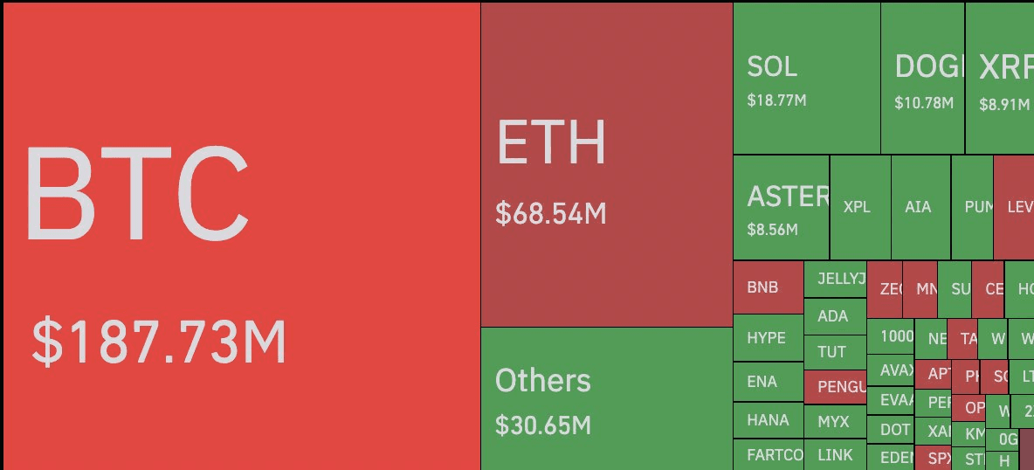Select the ETH $68.54M tile

606,164
